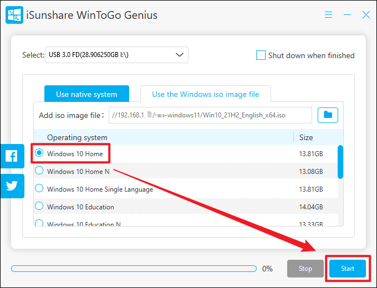Share on Facebook via sidebar icon
This screenshot has width=377, height=288.
click(x=12, y=156)
